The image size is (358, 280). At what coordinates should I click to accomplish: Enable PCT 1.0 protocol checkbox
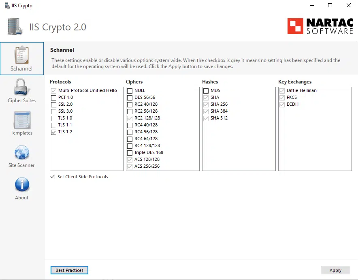click(x=53, y=98)
